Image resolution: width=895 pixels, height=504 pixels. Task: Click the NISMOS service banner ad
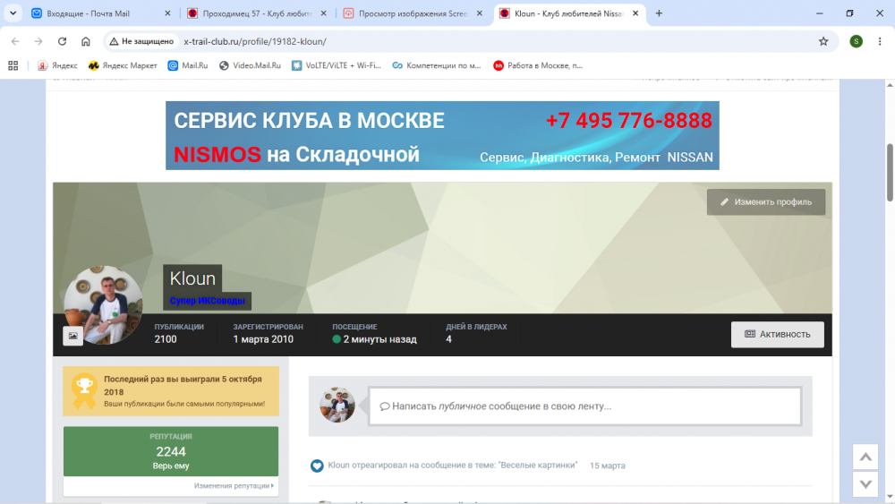click(x=442, y=135)
